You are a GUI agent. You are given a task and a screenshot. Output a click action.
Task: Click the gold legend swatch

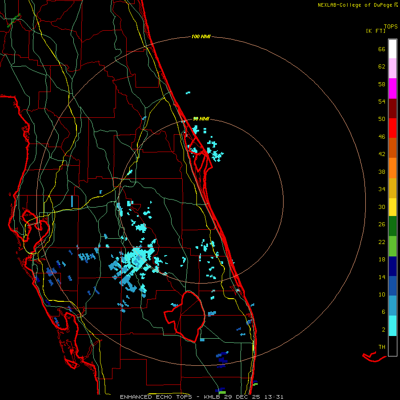pyautogui.click(x=392, y=188)
